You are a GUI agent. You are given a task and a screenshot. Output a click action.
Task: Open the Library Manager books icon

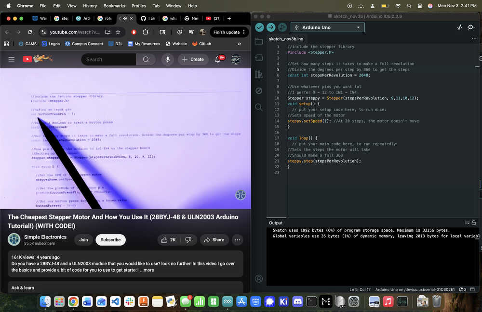[259, 74]
